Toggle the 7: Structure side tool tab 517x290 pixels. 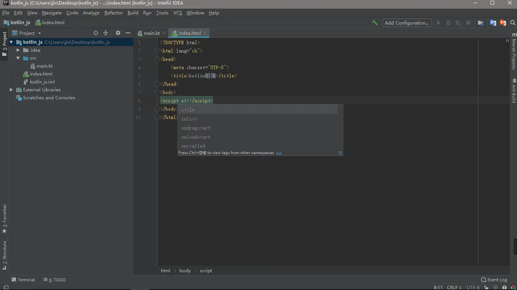tap(5, 255)
